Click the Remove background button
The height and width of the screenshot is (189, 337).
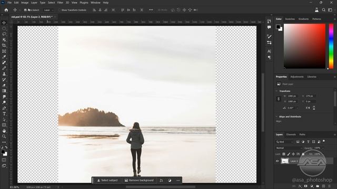139,180
